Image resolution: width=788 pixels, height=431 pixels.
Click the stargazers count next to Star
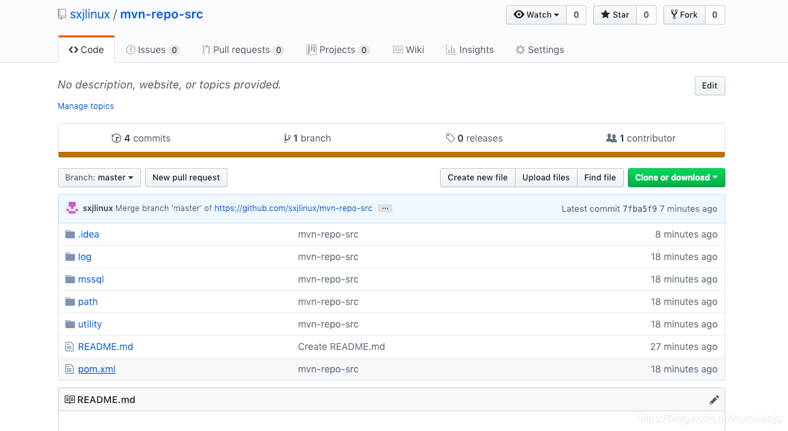click(x=646, y=15)
